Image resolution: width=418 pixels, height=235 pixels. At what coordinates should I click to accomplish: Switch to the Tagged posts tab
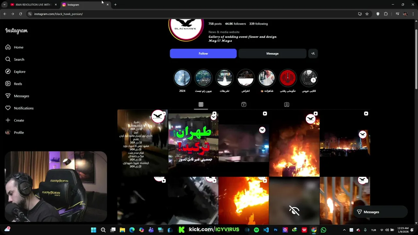286,104
